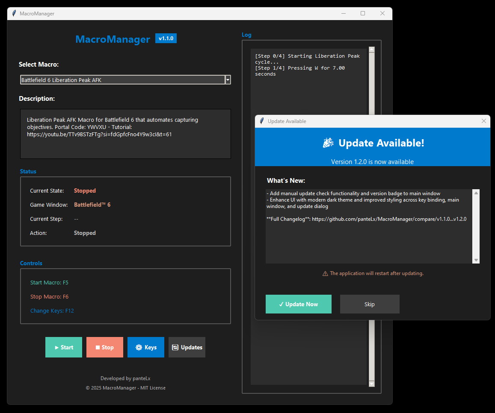Viewport: 495px width, 413px height.
Task: Click the Log panel scrollbar up arrow
Action: (371, 50)
